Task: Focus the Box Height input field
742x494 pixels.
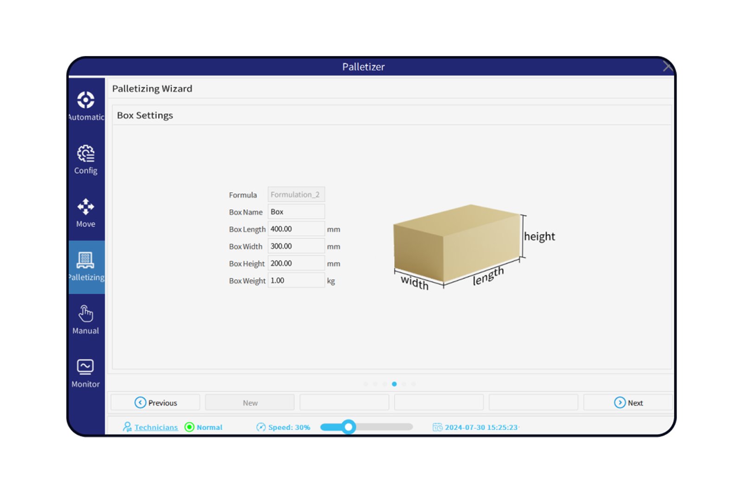Action: click(296, 263)
